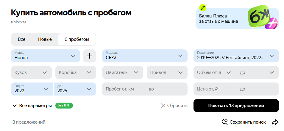Screen dimensions: 284x131
Task: Open the Кузов body type dropdown
Action: click(x=31, y=72)
